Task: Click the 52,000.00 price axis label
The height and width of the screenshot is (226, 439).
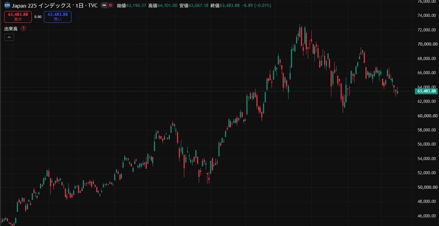Action: (x=427, y=173)
